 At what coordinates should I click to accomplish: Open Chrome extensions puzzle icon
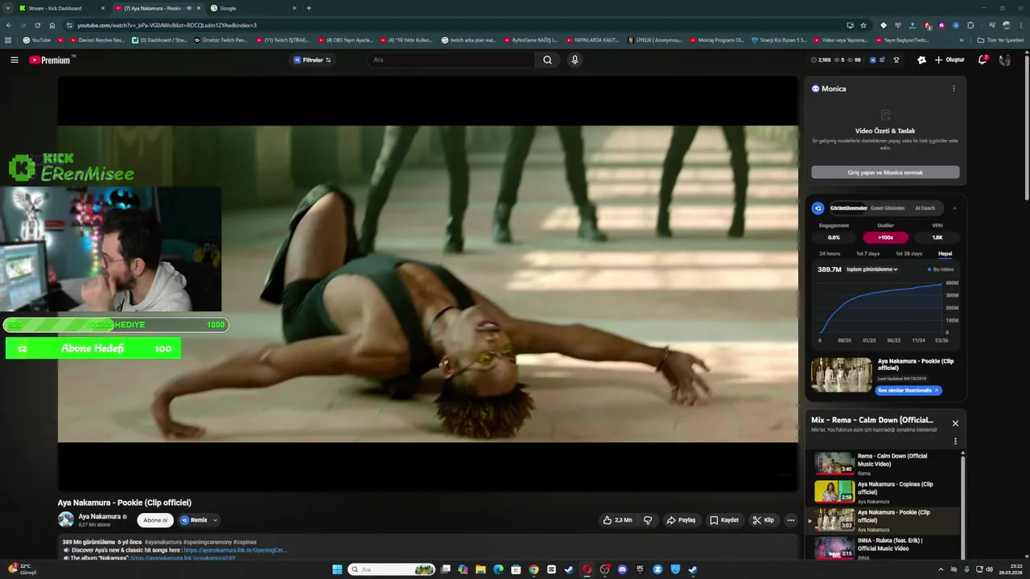[x=970, y=25]
